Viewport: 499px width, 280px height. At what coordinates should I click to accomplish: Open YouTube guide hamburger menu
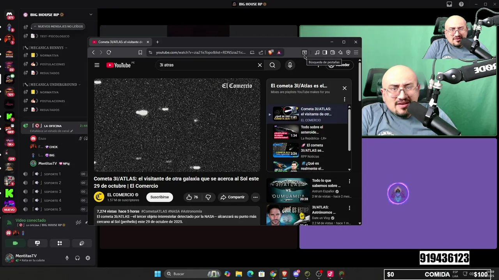[97, 65]
